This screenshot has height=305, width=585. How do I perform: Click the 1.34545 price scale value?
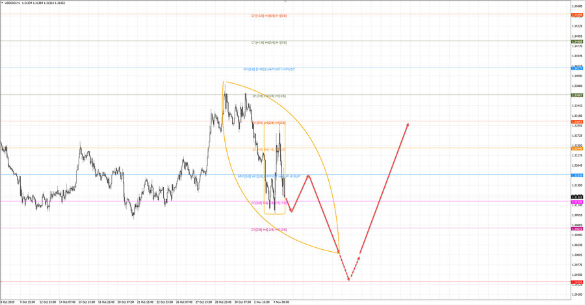(x=577, y=56)
